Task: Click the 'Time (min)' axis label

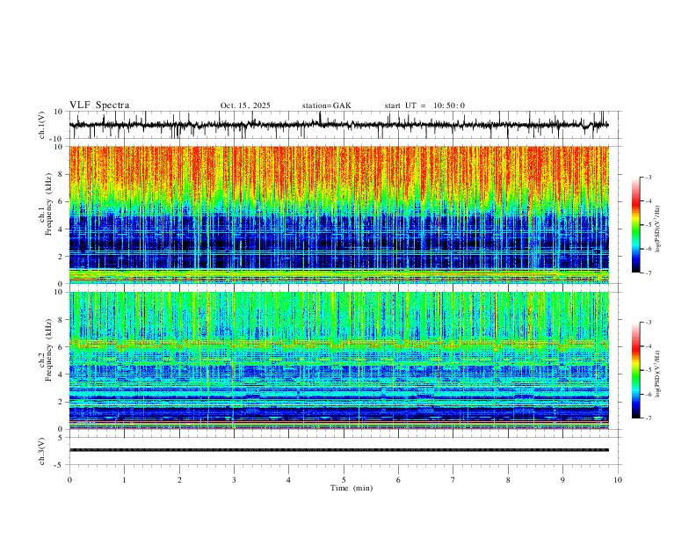Action: click(x=352, y=488)
